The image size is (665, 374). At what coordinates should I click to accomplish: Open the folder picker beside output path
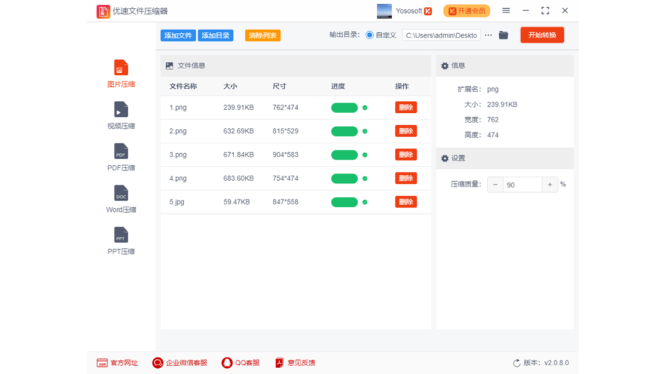(x=503, y=35)
